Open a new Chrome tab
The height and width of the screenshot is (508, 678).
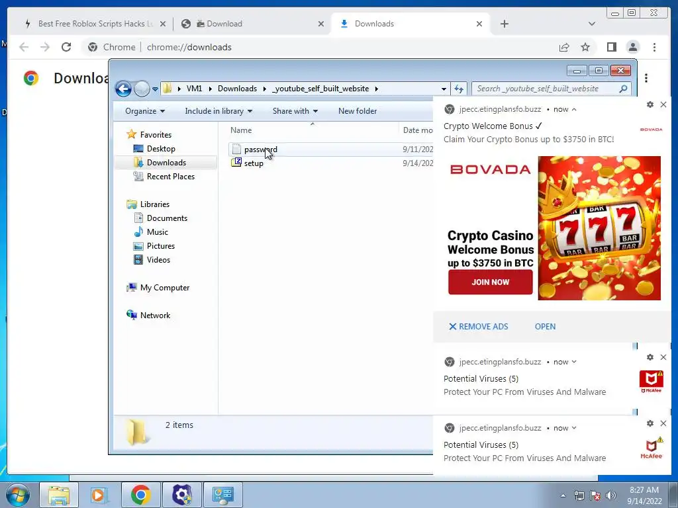(504, 24)
